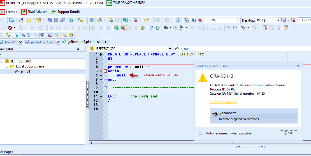The height and width of the screenshot is (156, 311).
Task: Open the p_null procedure dropdown
Action: [x=242, y=48]
